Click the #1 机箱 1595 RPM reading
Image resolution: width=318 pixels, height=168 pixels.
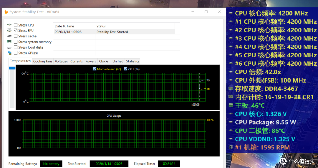pos(262,147)
